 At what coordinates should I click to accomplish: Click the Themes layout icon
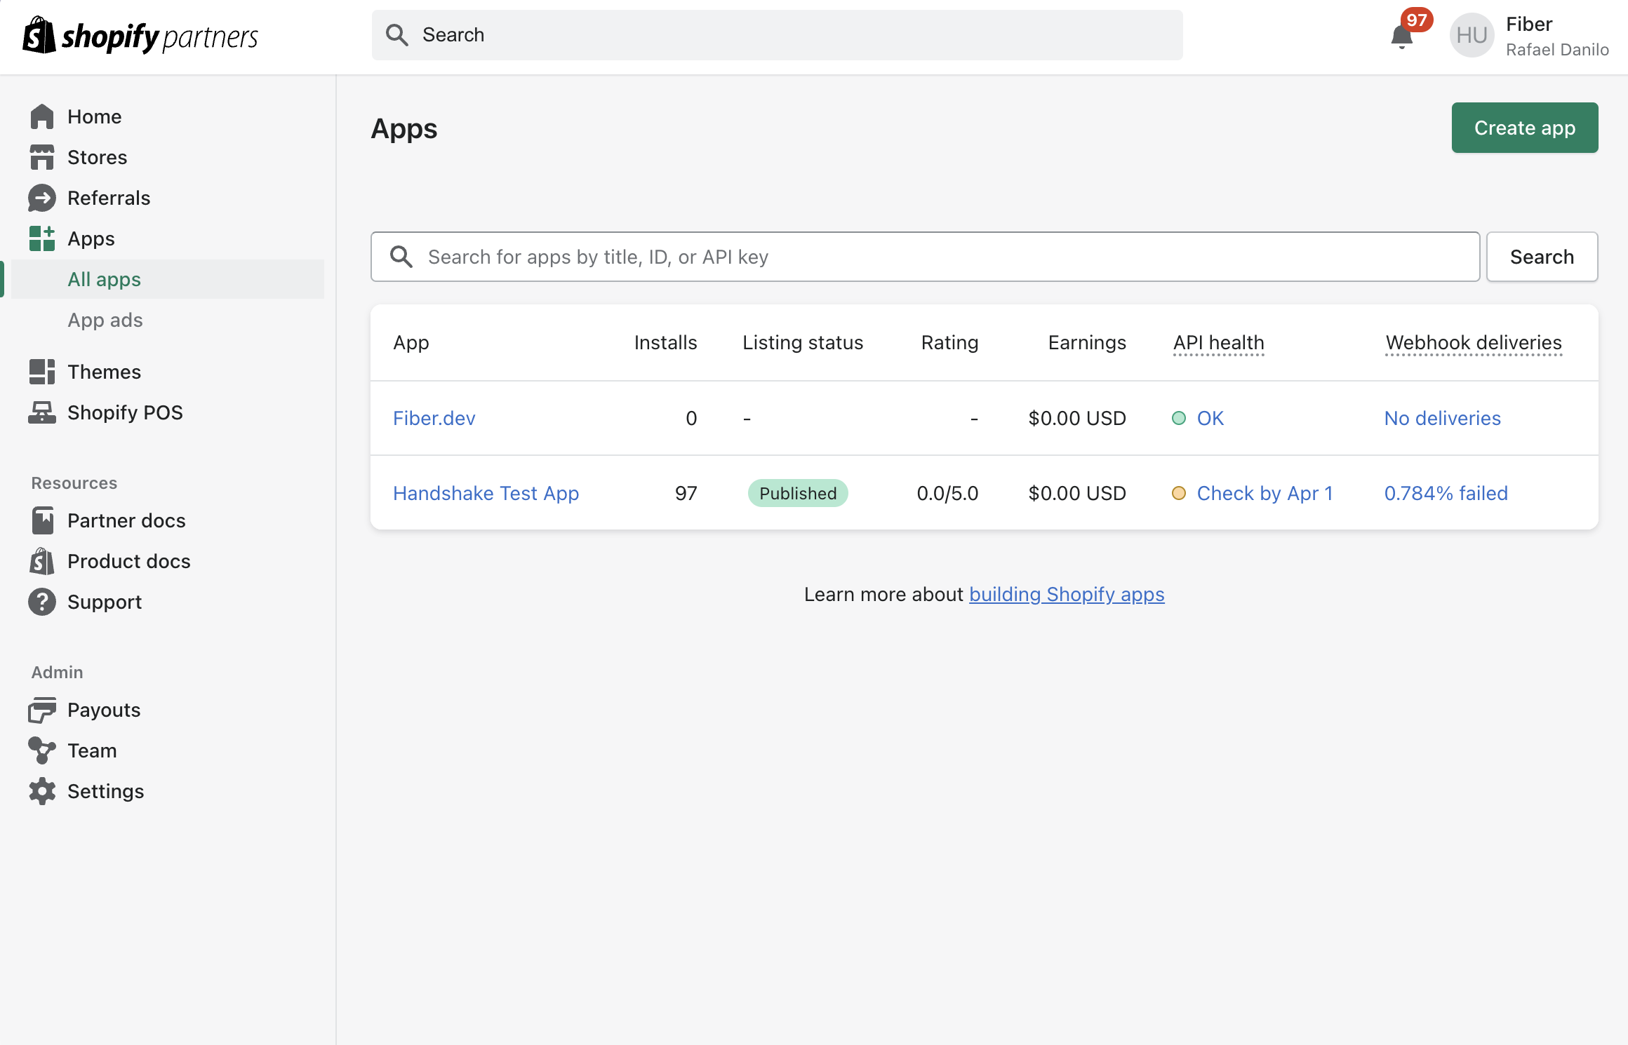click(42, 372)
